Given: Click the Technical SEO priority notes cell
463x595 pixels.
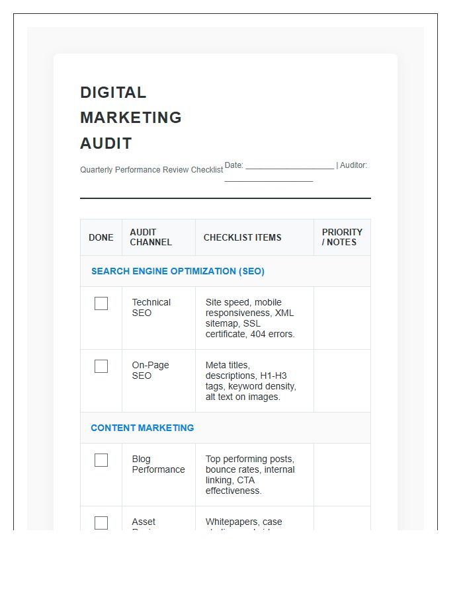Looking at the screenshot, I should (x=343, y=318).
